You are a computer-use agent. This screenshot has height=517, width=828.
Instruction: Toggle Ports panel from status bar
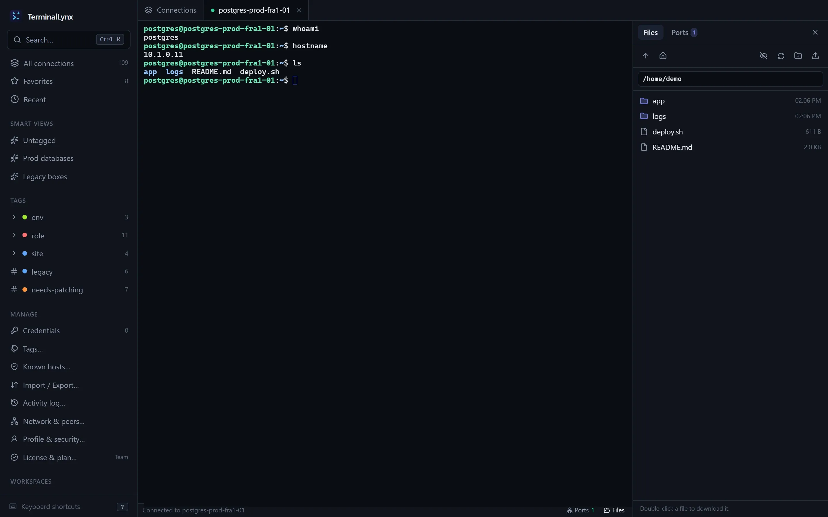pos(581,510)
